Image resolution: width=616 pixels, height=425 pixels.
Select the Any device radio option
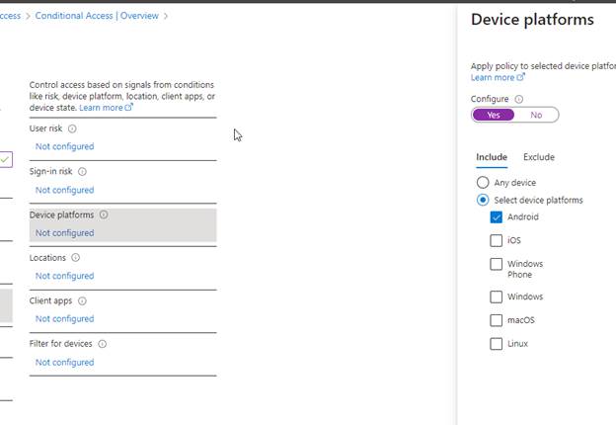click(x=483, y=183)
